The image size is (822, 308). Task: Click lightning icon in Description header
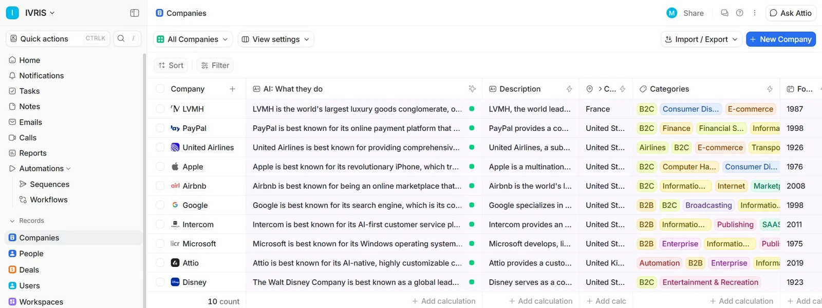tap(569, 89)
